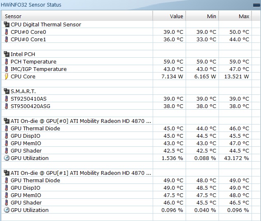261x221 pixels.
Task: Click the 1.536 % utilization value
Action: click(x=172, y=158)
